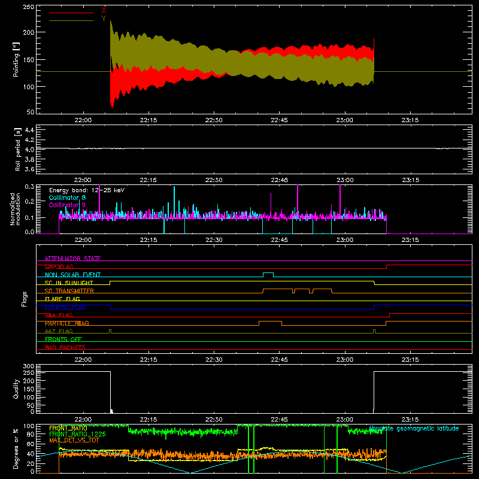Click the FLARE_FLAG label
The image size is (479, 479).
62,299
